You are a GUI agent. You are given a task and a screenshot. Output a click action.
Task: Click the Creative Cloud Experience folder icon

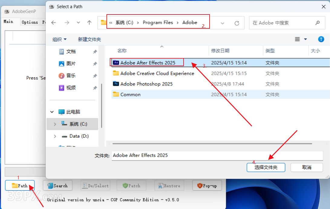coord(116,73)
